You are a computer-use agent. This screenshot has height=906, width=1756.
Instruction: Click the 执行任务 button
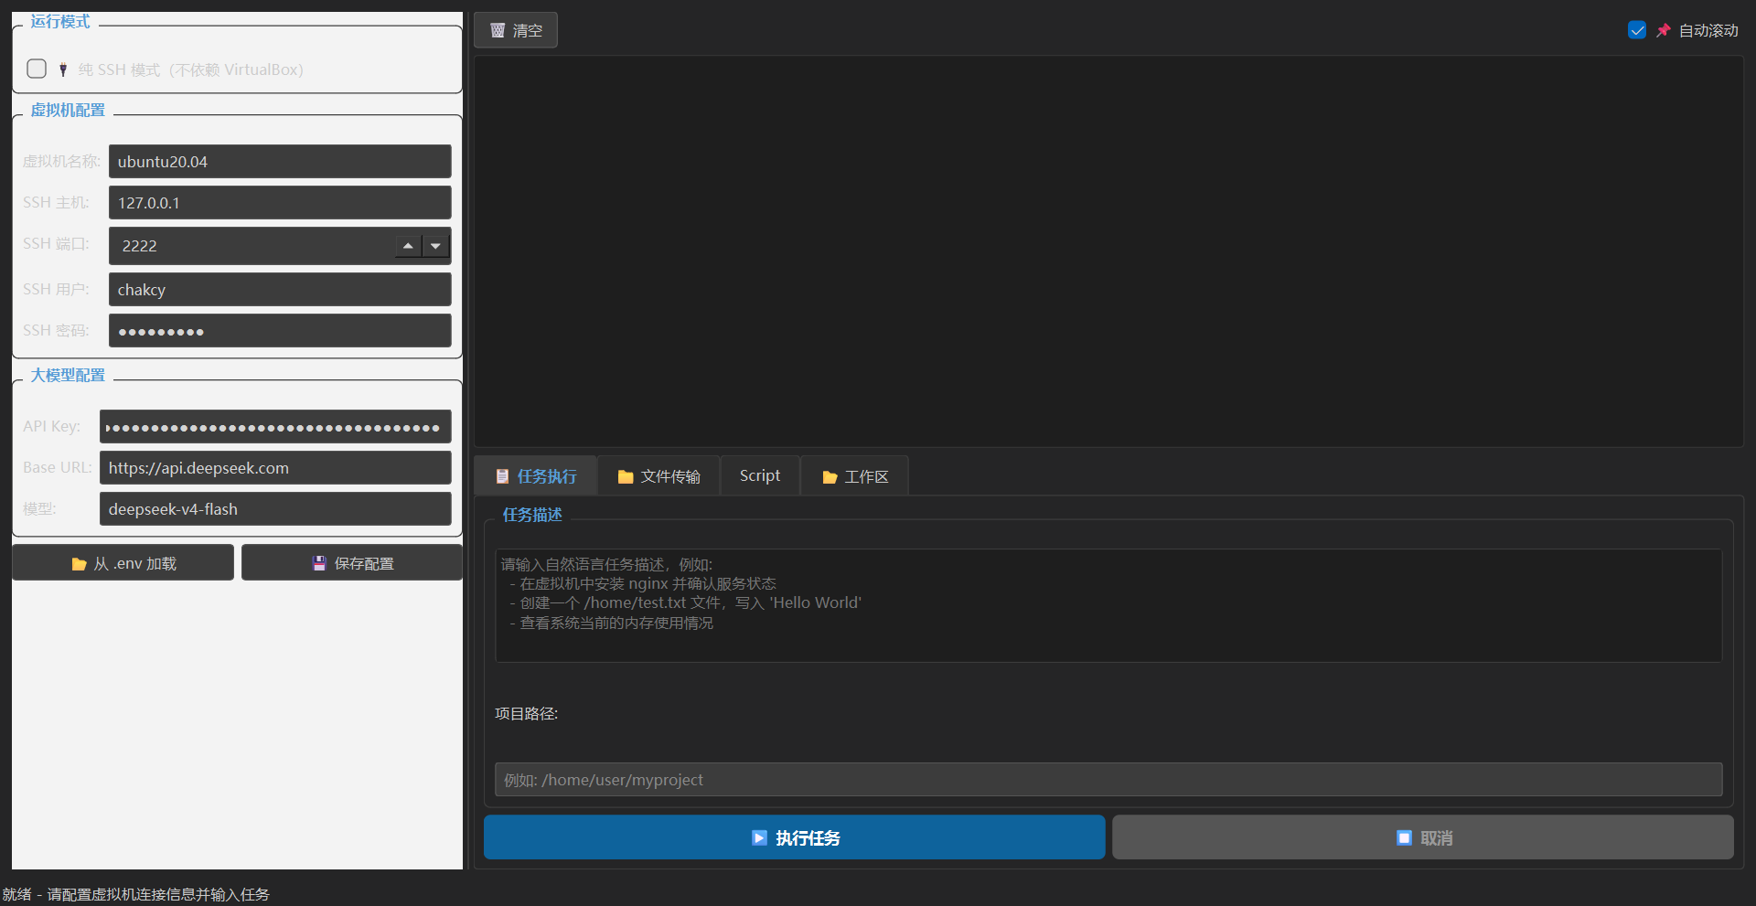pyautogui.click(x=795, y=837)
